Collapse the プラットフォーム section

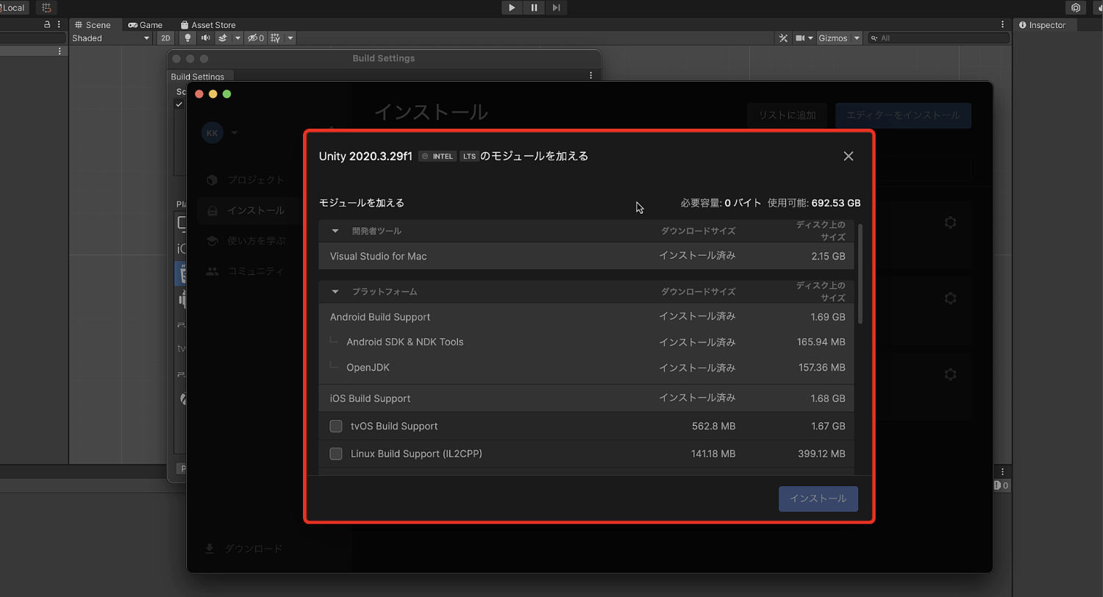(335, 292)
